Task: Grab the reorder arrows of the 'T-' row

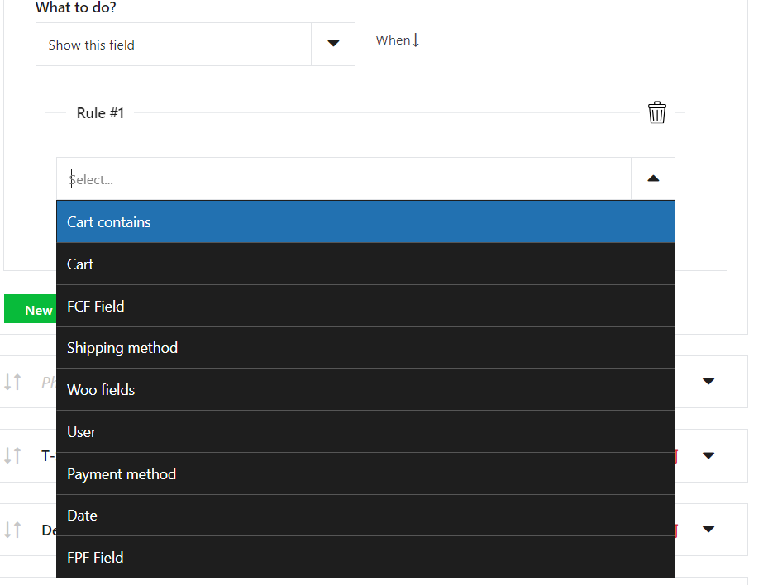Action: point(12,455)
